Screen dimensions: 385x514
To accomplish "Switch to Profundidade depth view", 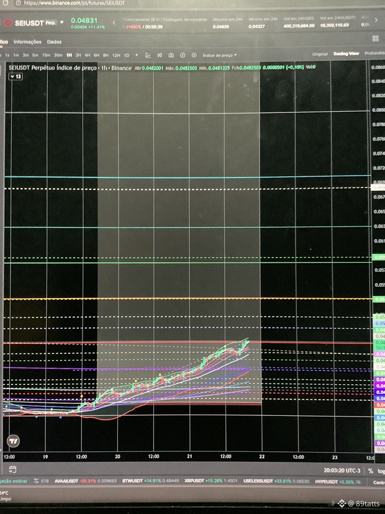I will point(374,53).
